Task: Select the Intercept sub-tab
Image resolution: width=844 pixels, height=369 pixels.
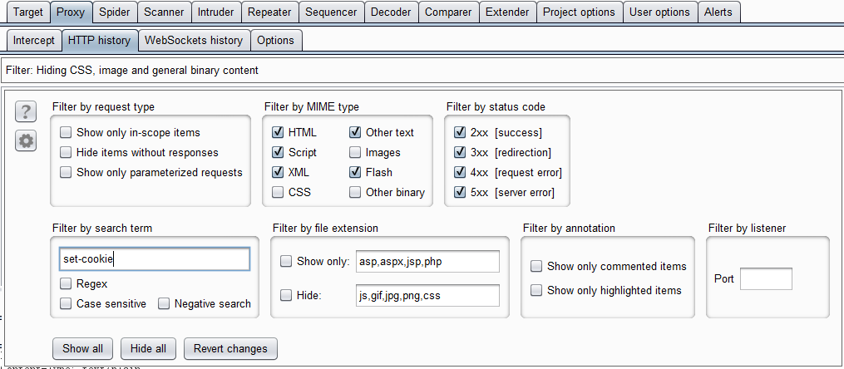Action: click(x=33, y=40)
